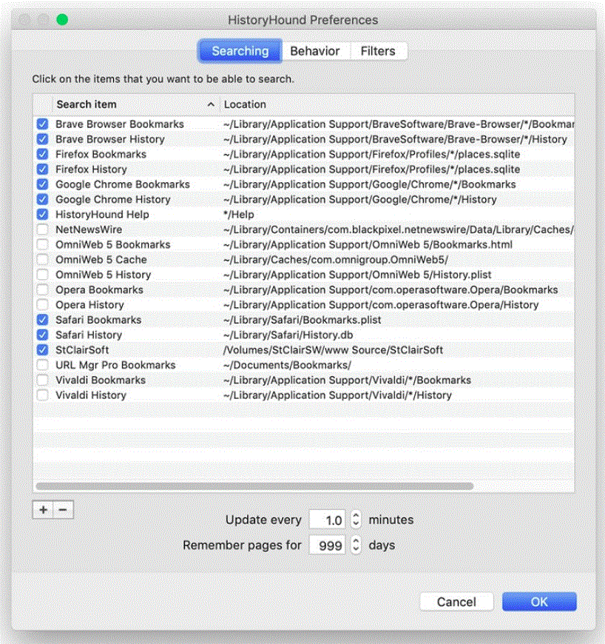Disable Google Chrome History checkbox
This screenshot has height=644, width=605.
42,199
